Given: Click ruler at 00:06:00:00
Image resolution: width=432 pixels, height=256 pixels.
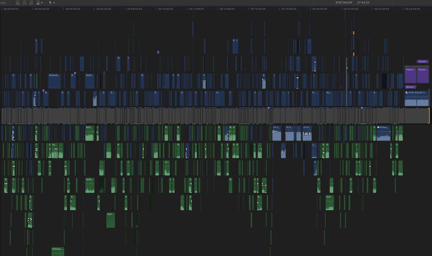Looking at the screenshot, I should 104,9.
